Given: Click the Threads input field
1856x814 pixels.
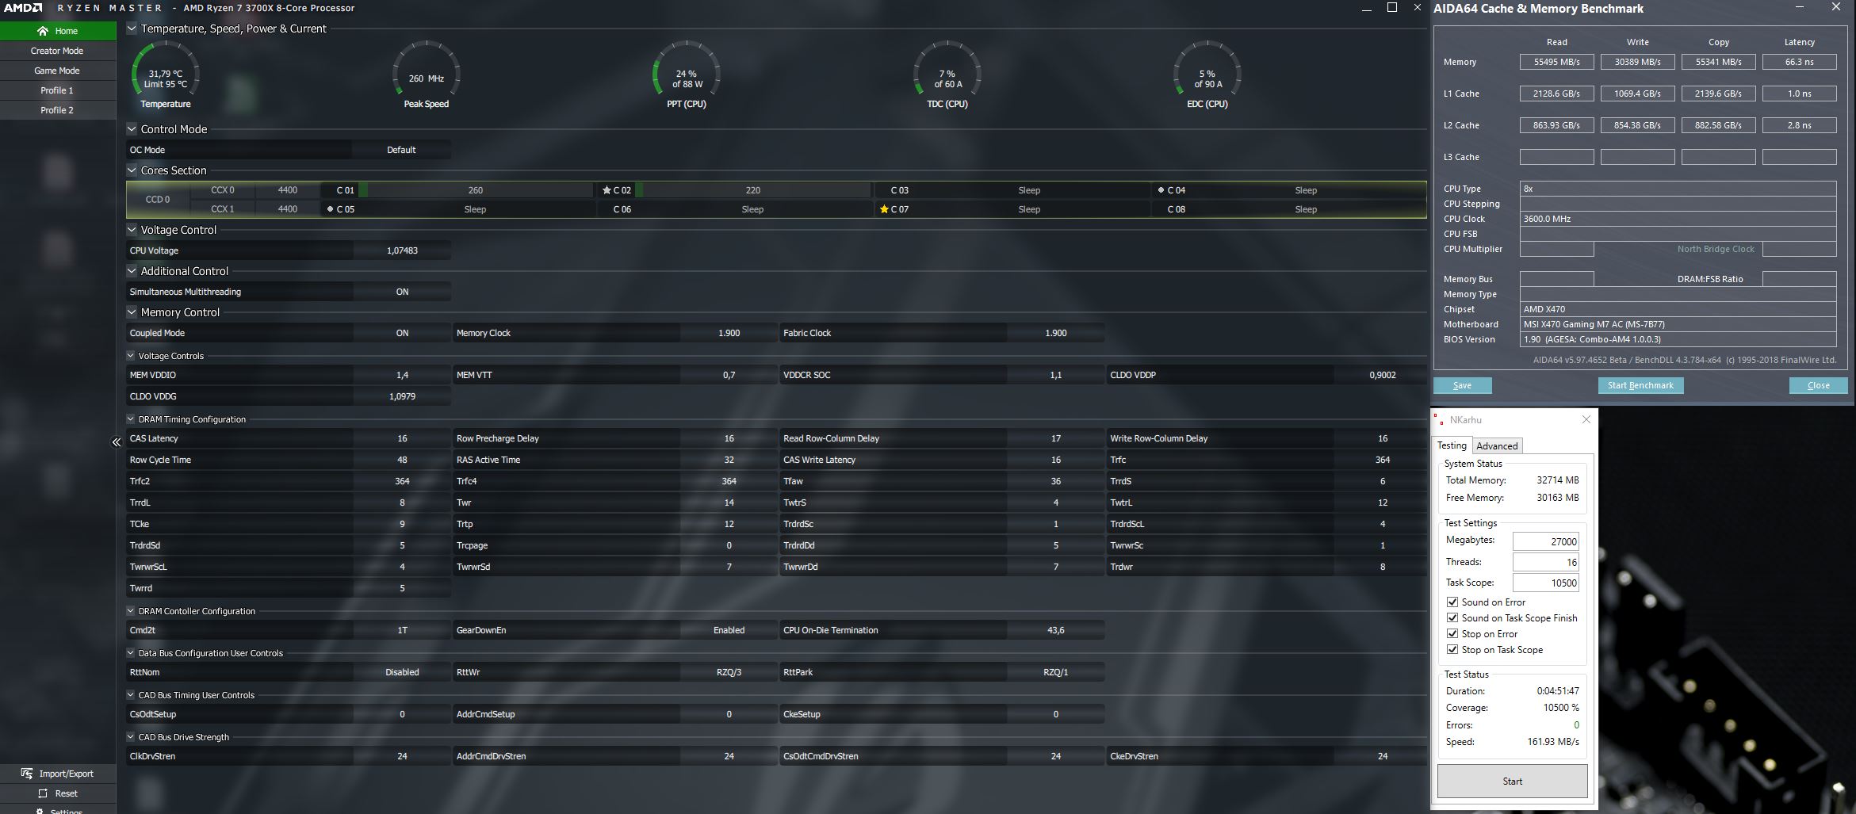Looking at the screenshot, I should point(1546,562).
